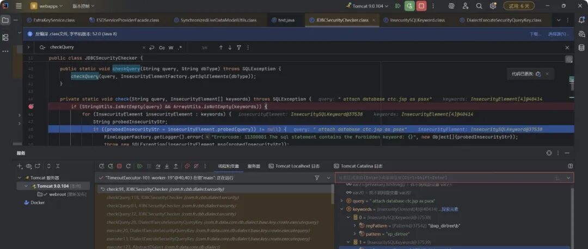Close the JDBCSecurityChecker.class tab

tap(373, 20)
